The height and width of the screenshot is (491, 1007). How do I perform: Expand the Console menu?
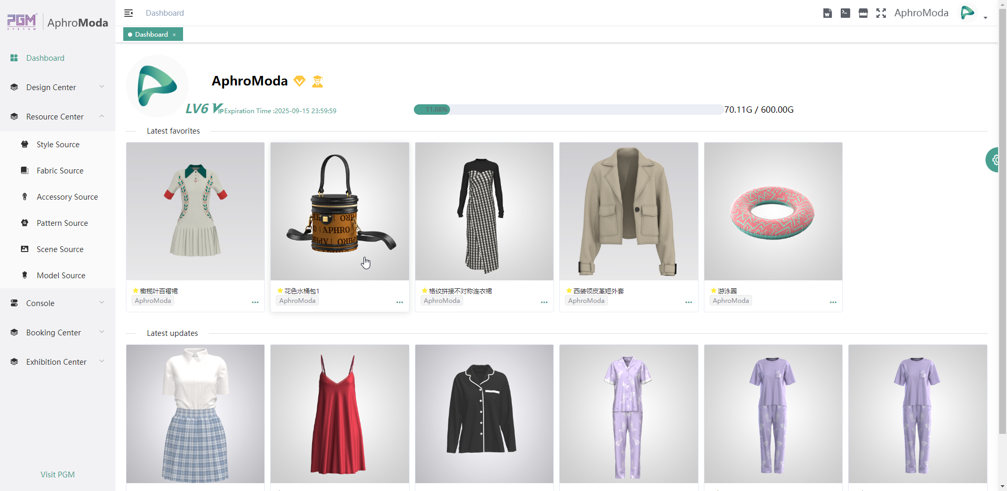point(58,303)
